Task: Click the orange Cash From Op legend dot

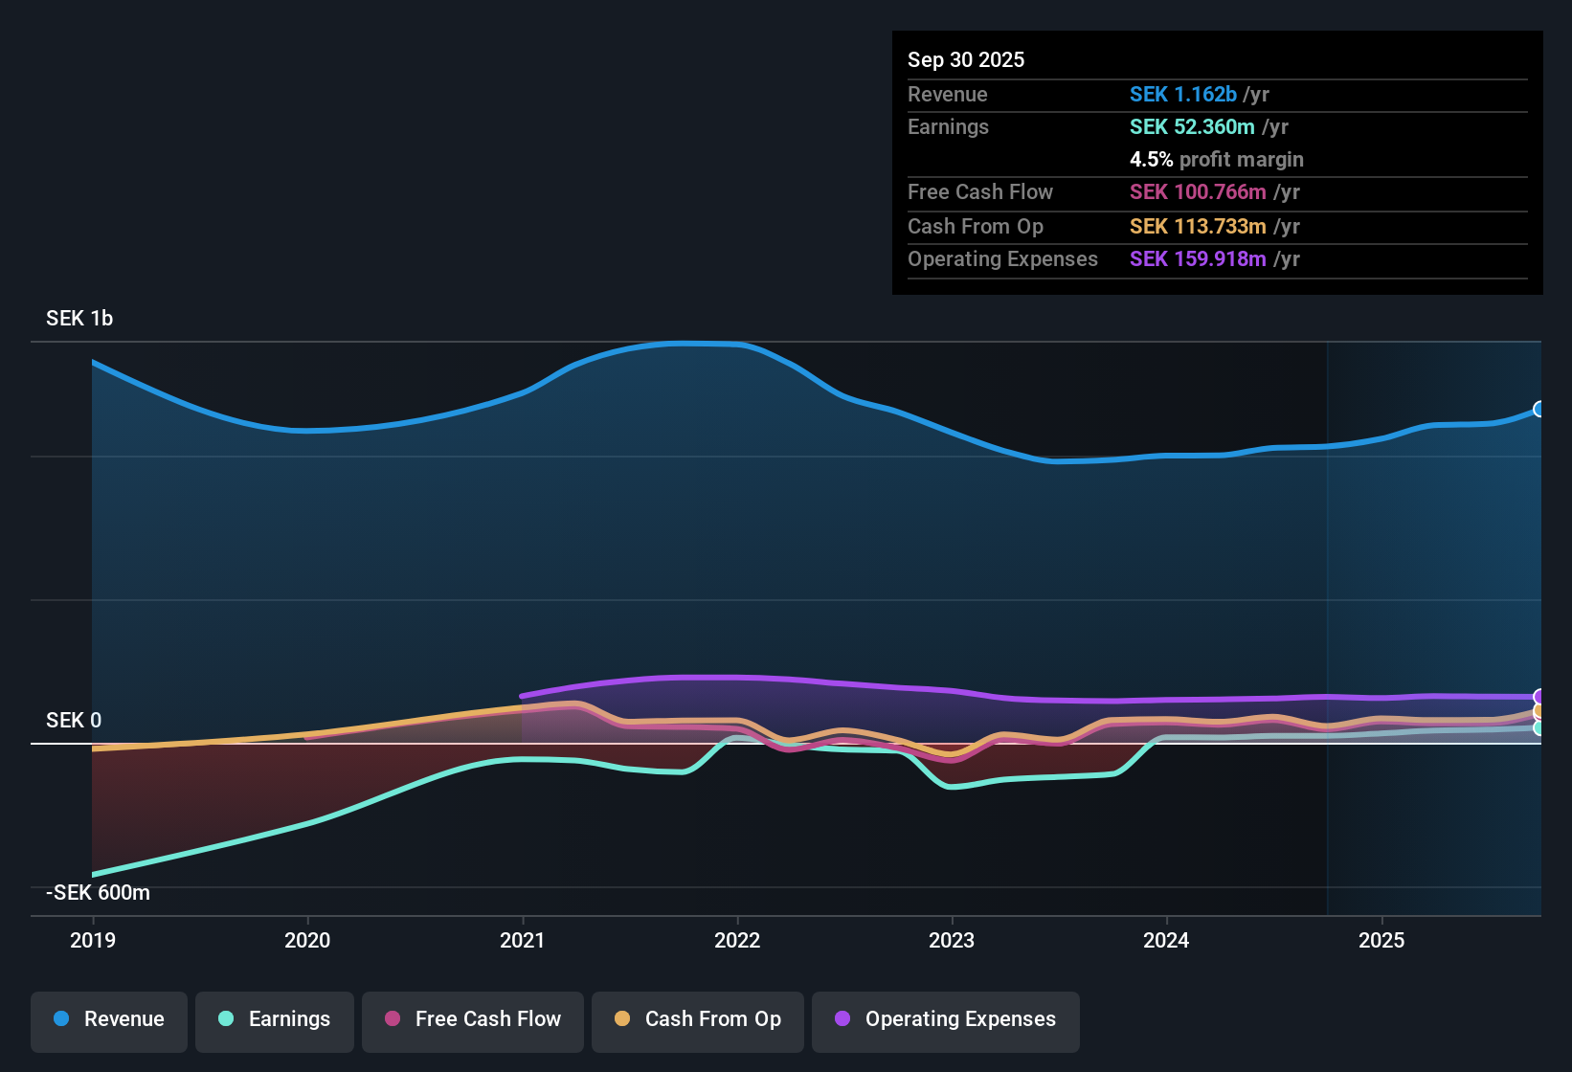Action: click(x=622, y=1018)
